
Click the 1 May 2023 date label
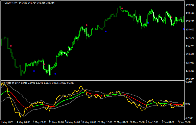(x=8, y=122)
